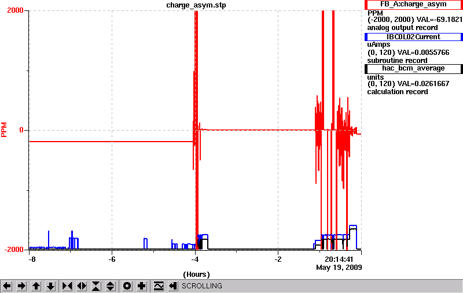Click the -8 hours x-axis tick label
Viewport: 463px width, 293px height.
tap(32, 259)
